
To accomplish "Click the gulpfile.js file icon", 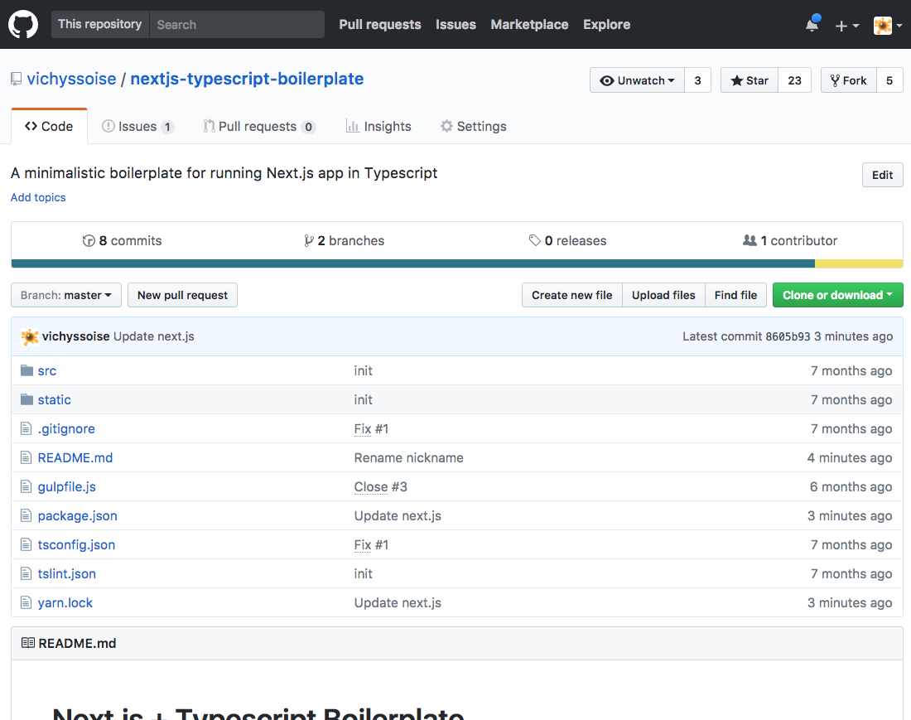I will pyautogui.click(x=26, y=487).
